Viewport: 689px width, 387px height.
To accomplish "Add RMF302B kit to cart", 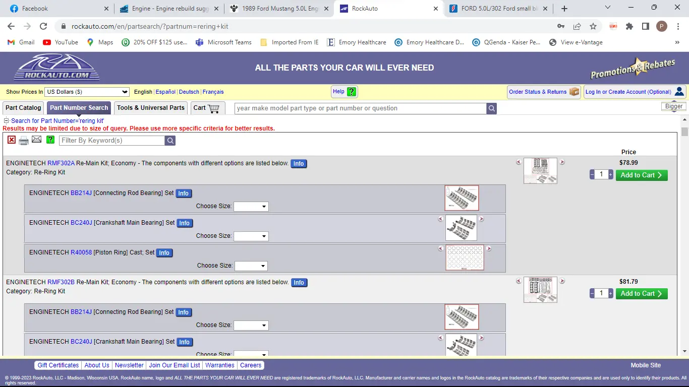I will 642,294.
